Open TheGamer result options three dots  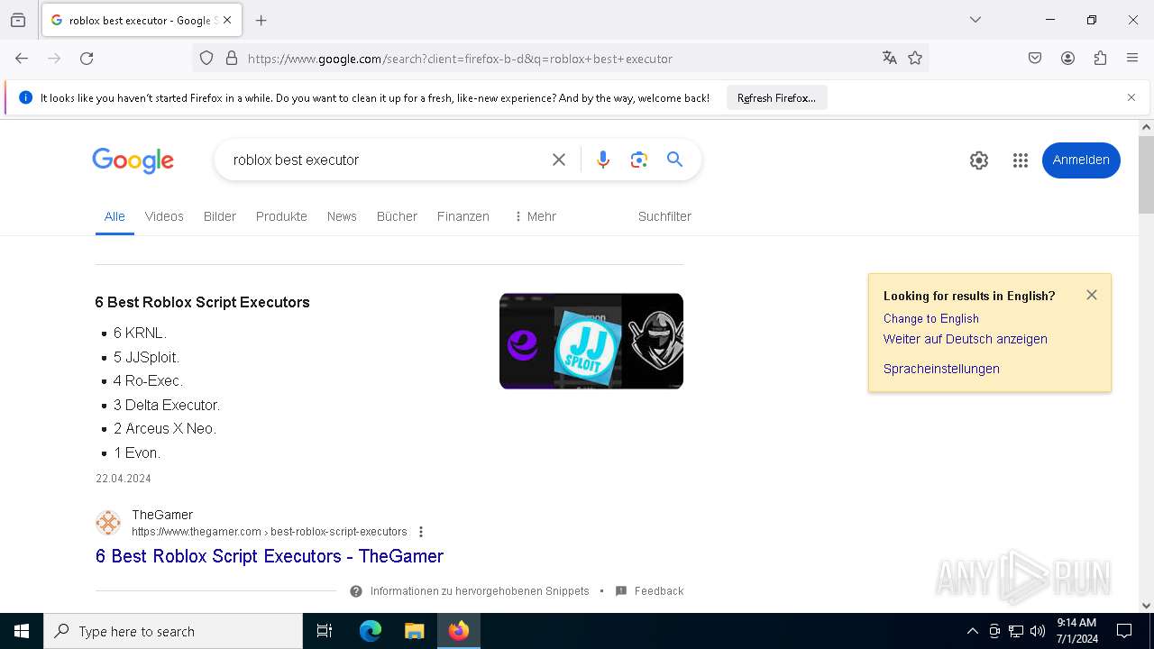click(421, 532)
